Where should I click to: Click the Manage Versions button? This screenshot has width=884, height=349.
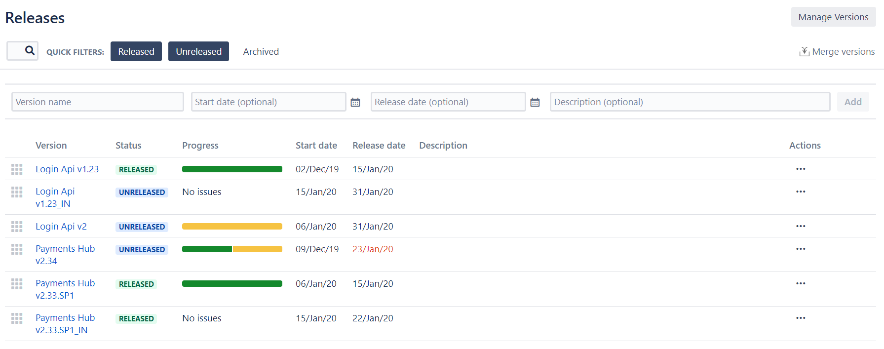click(x=833, y=17)
